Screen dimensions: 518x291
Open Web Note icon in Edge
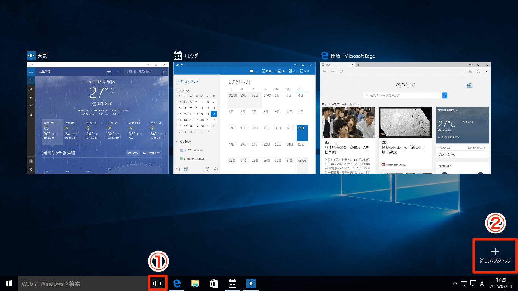[471, 71]
